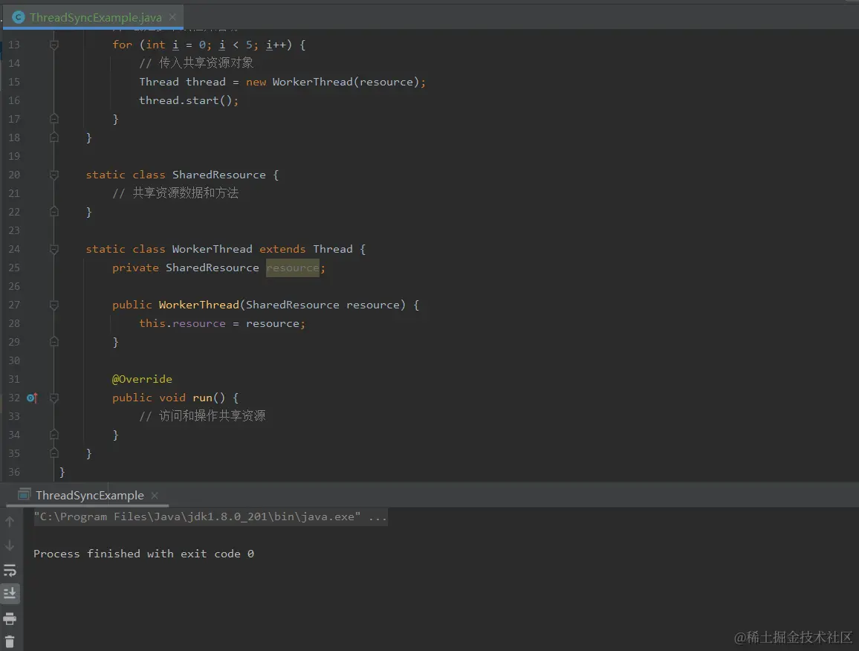Click the overrides gutter icon on line 32
Screen dimensions: 859x651
(32, 398)
